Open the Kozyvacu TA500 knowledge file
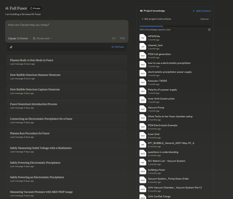The image size is (233, 199). pyautogui.click(x=157, y=81)
